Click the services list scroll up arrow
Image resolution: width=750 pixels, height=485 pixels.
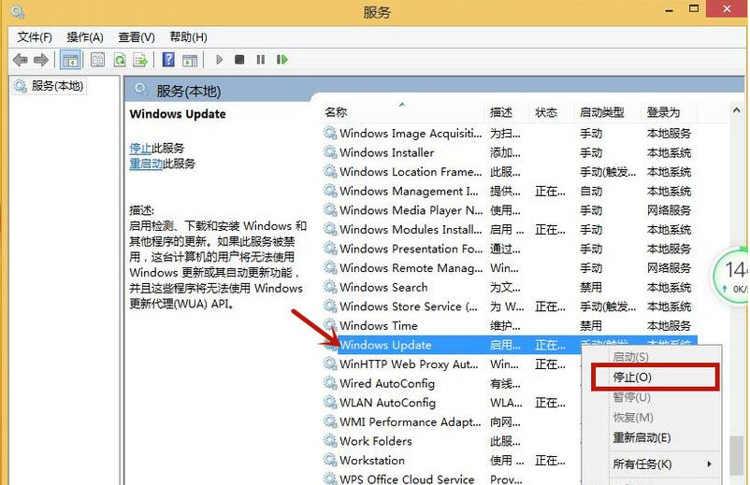(736, 111)
